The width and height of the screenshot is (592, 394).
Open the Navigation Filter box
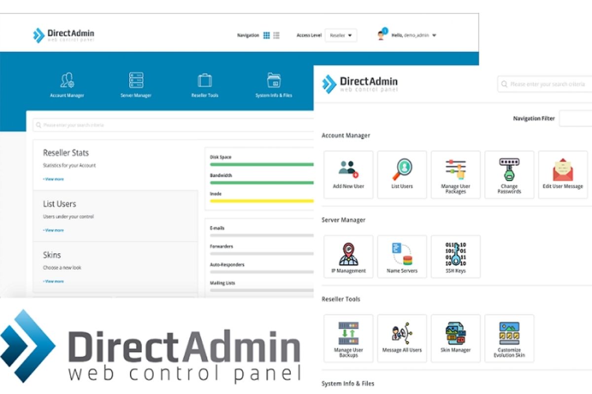pos(575,118)
